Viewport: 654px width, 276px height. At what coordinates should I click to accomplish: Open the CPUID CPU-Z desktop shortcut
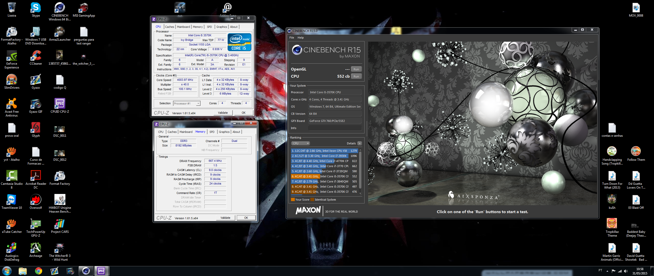click(x=60, y=106)
